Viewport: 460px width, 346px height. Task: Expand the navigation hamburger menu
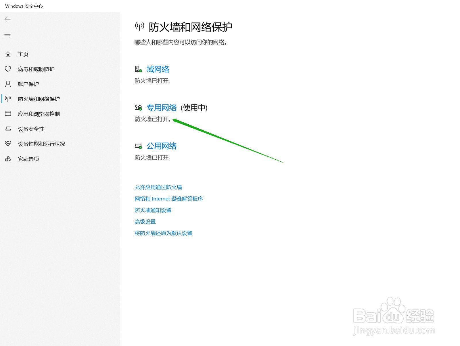(x=7, y=36)
